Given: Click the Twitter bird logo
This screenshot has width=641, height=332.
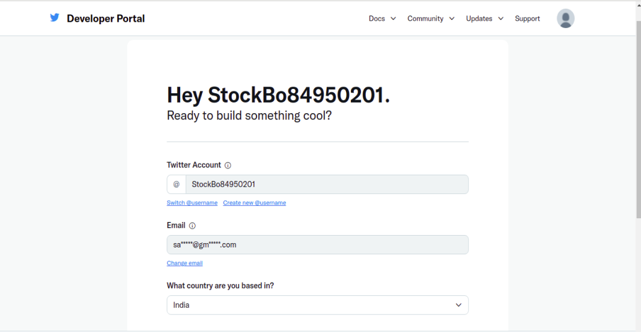Looking at the screenshot, I should pos(55,17).
